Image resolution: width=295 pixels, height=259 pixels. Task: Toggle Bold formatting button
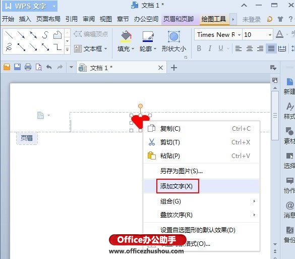(199, 48)
